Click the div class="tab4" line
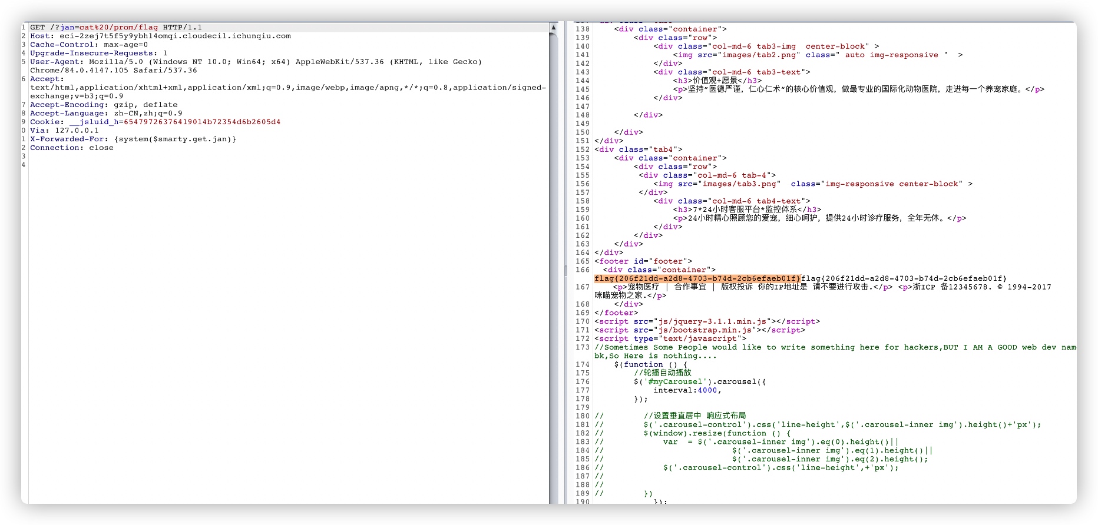This screenshot has width=1098, height=525. pos(639,149)
